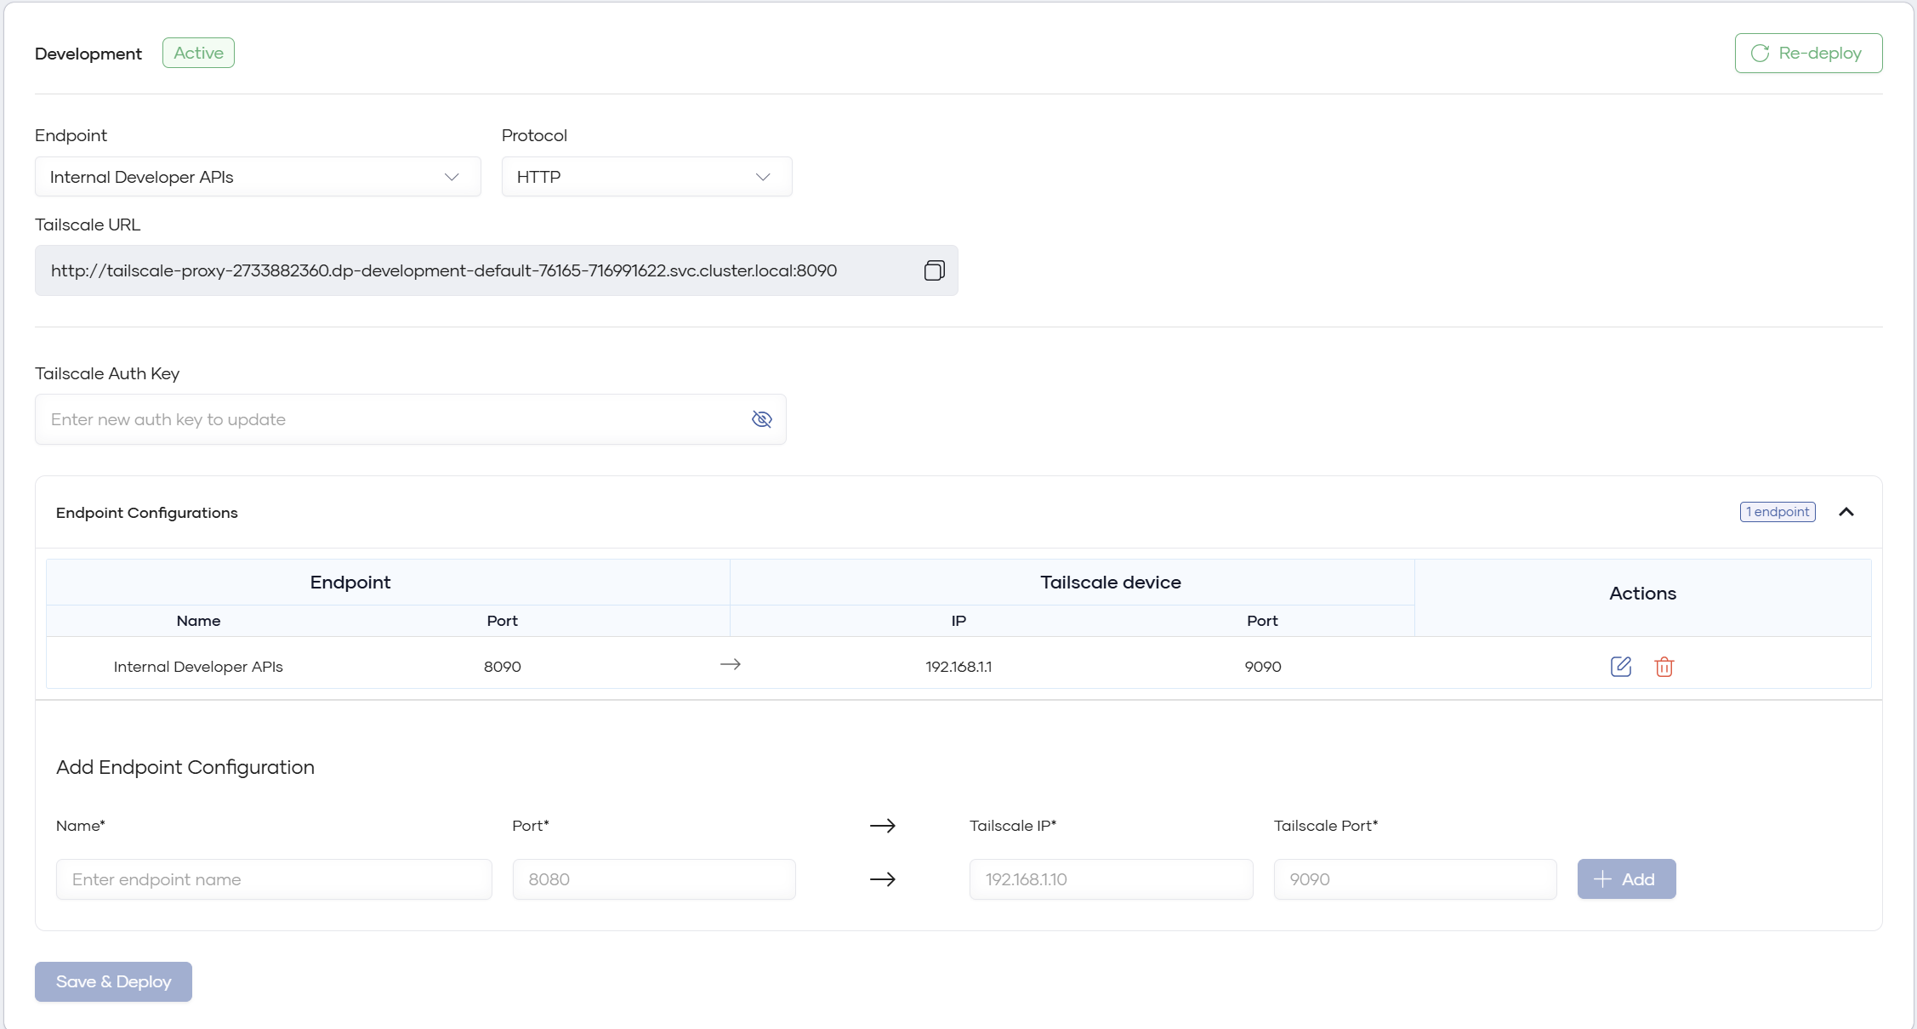This screenshot has height=1029, width=1917.
Task: Click the Protocol label
Action: pos(534,135)
